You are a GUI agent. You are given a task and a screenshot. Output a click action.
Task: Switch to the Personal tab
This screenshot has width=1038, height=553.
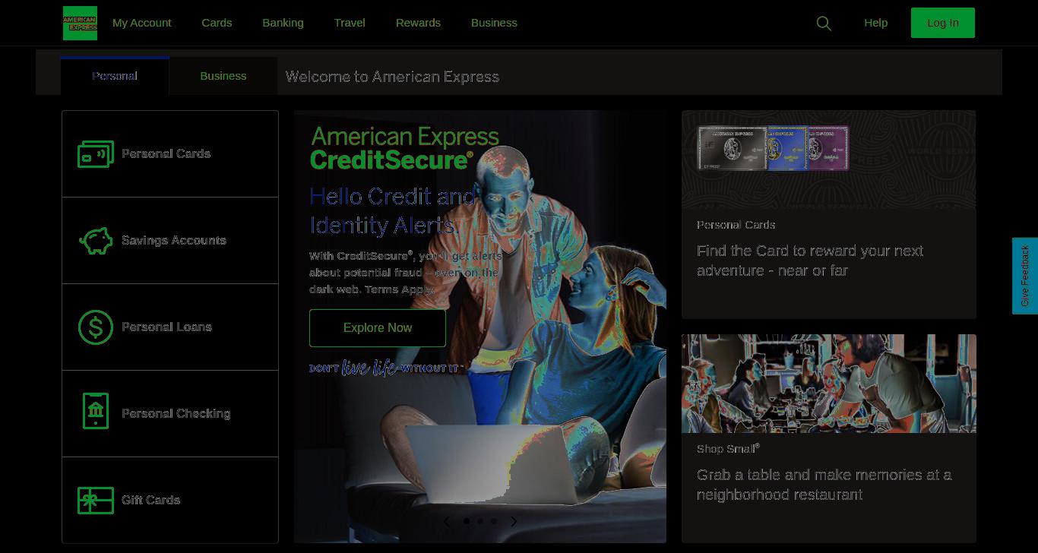[115, 76]
